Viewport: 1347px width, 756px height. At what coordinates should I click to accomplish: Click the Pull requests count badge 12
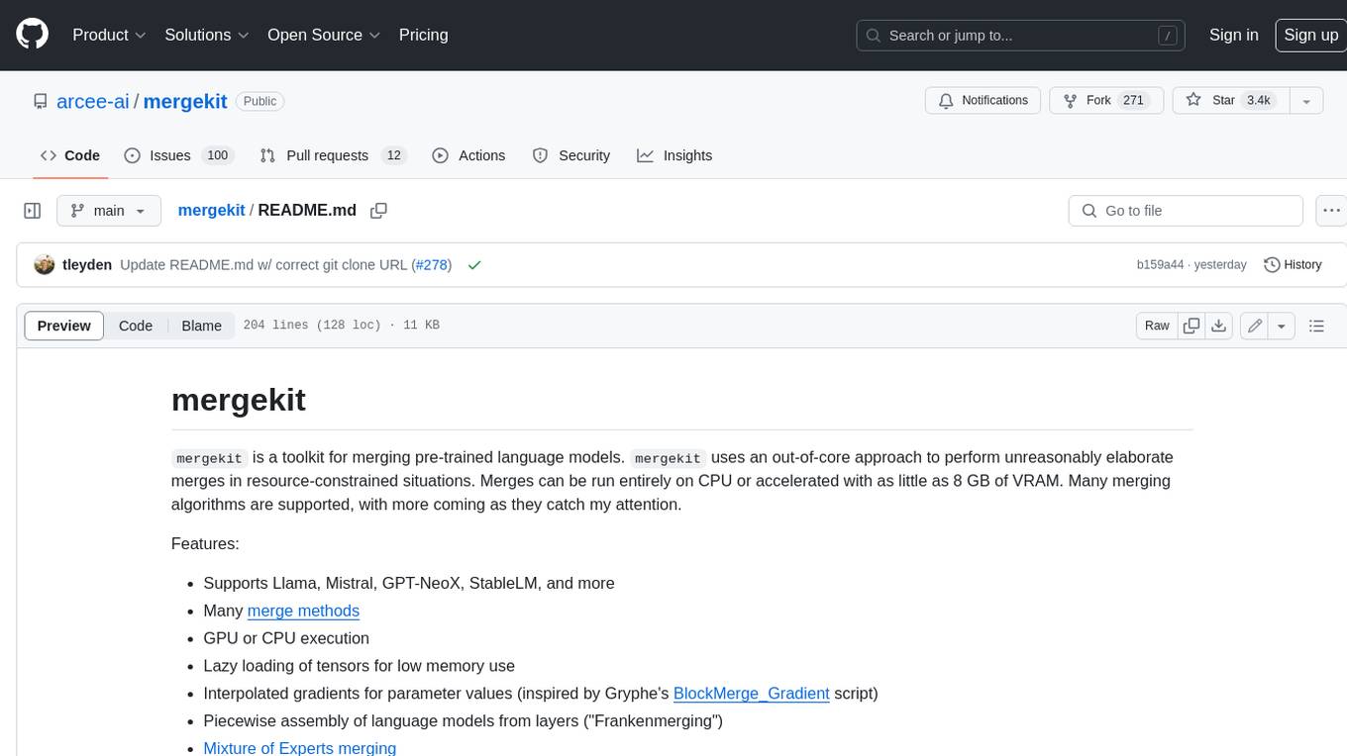[x=393, y=155]
